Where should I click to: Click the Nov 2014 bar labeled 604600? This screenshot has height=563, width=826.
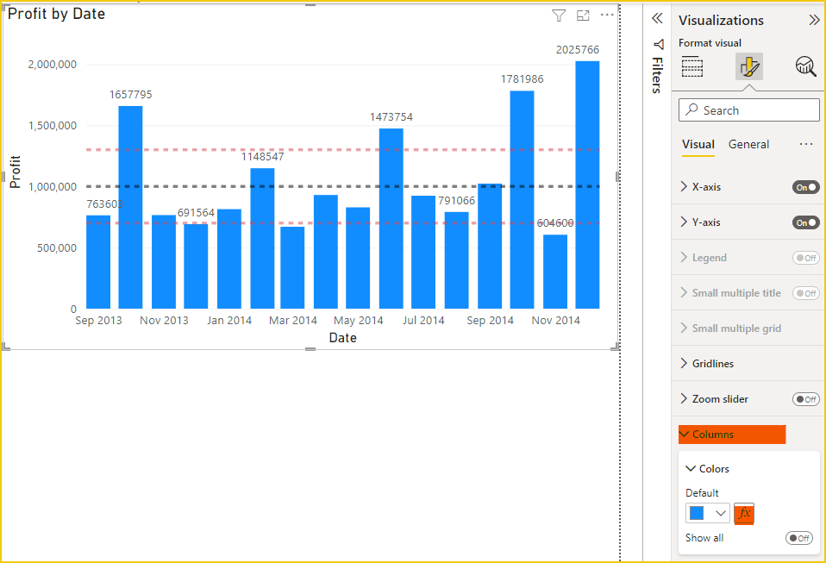click(x=555, y=272)
